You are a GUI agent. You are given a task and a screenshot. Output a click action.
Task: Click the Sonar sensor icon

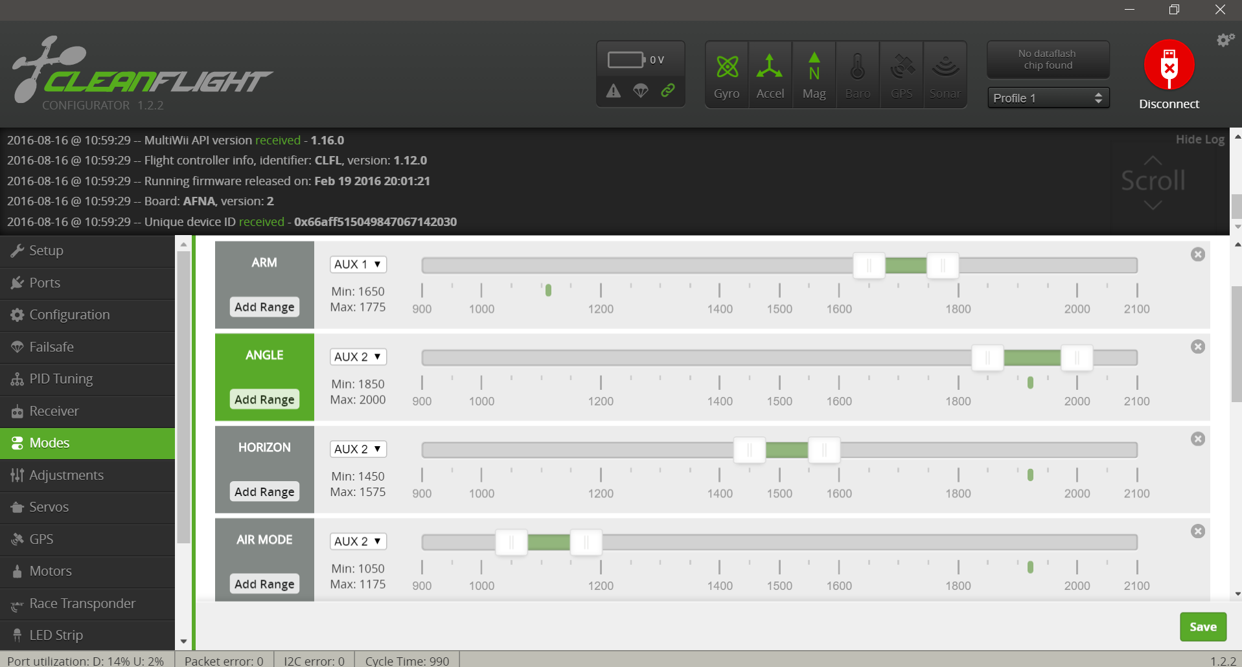pos(945,75)
